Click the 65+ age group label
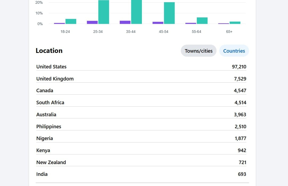288x186 pixels. point(229,32)
